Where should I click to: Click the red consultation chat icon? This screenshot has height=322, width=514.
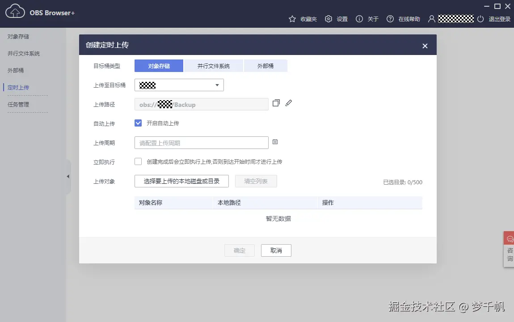(x=510, y=239)
